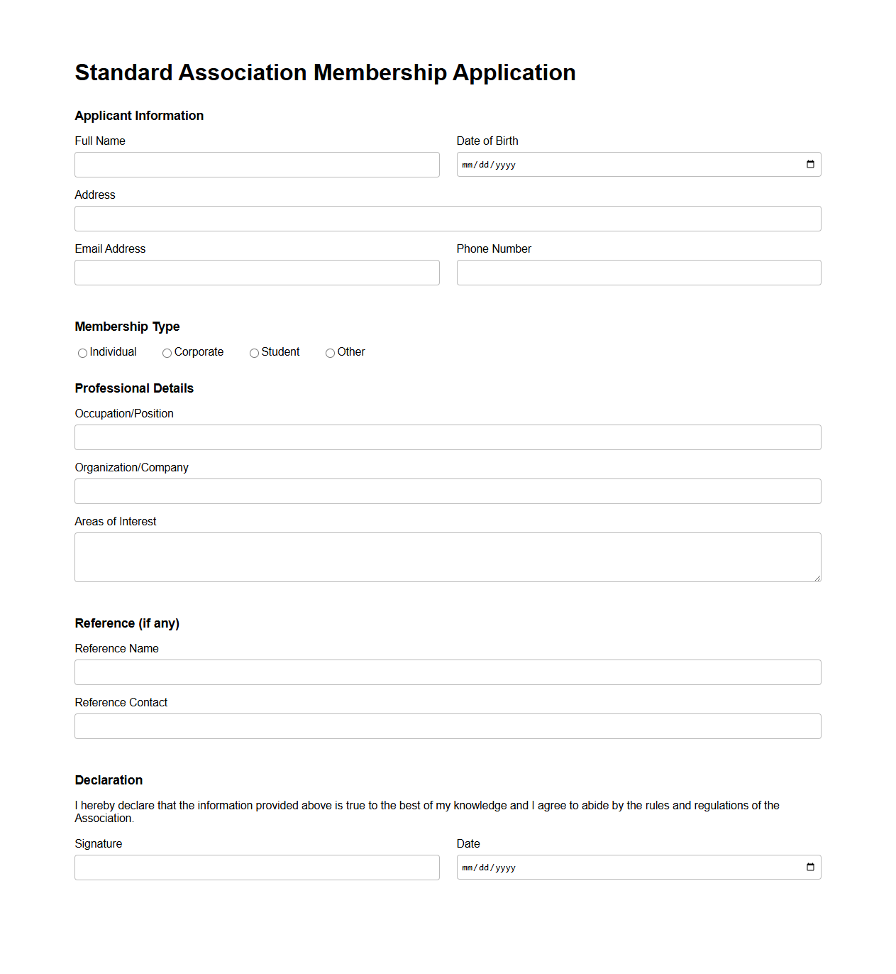
Task: Focus the Address input field
Action: [448, 218]
